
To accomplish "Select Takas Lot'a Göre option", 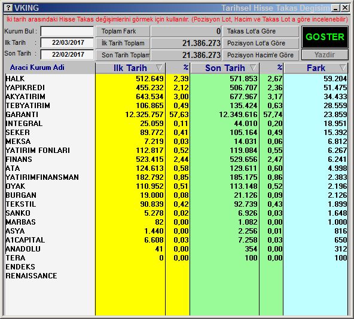I will [261, 31].
